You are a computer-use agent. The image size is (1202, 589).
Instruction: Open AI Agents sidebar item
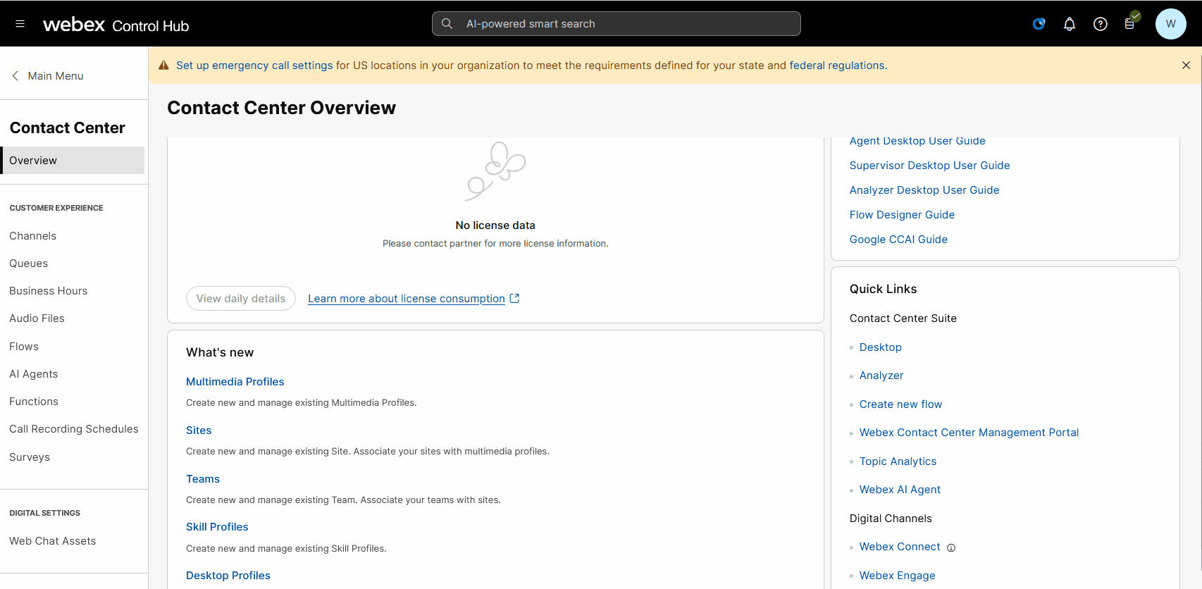pos(34,374)
